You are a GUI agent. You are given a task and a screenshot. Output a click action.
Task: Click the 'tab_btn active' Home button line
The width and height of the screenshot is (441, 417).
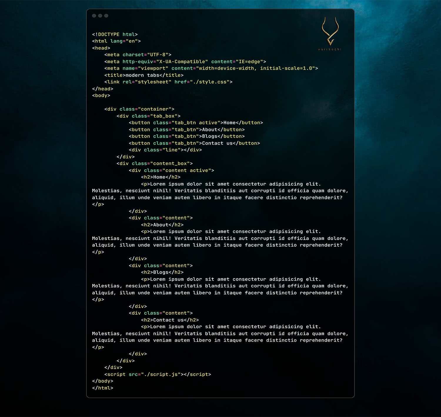click(196, 123)
